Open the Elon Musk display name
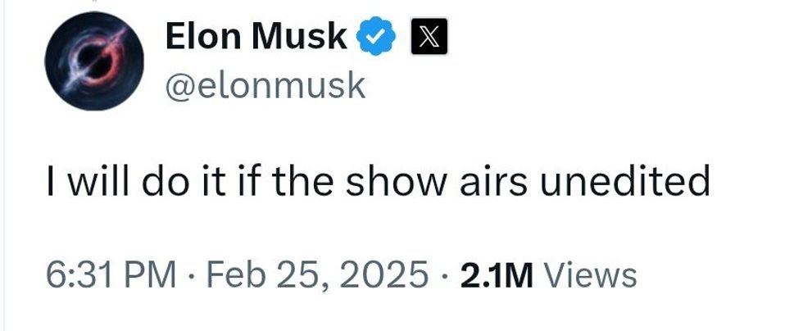 [256, 36]
